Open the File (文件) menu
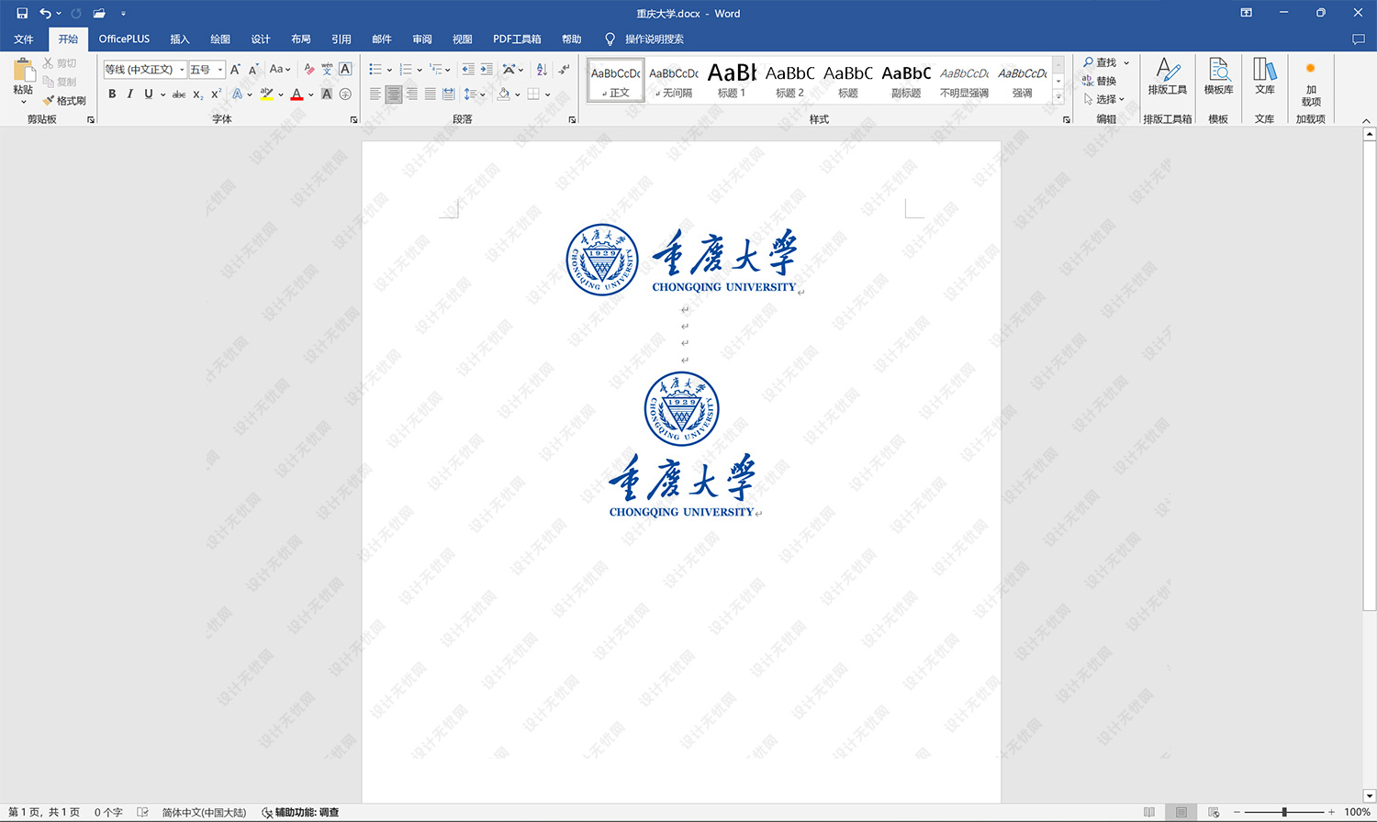This screenshot has height=822, width=1377. tap(24, 39)
